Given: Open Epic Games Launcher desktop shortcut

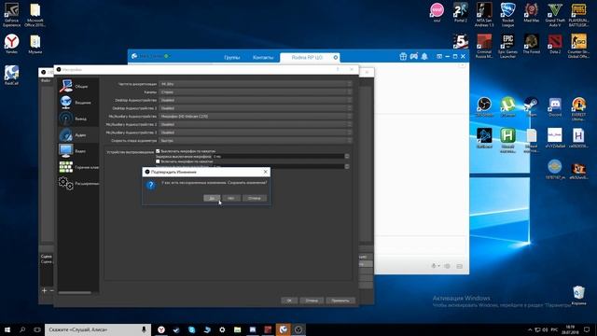Looking at the screenshot, I should click(507, 46).
